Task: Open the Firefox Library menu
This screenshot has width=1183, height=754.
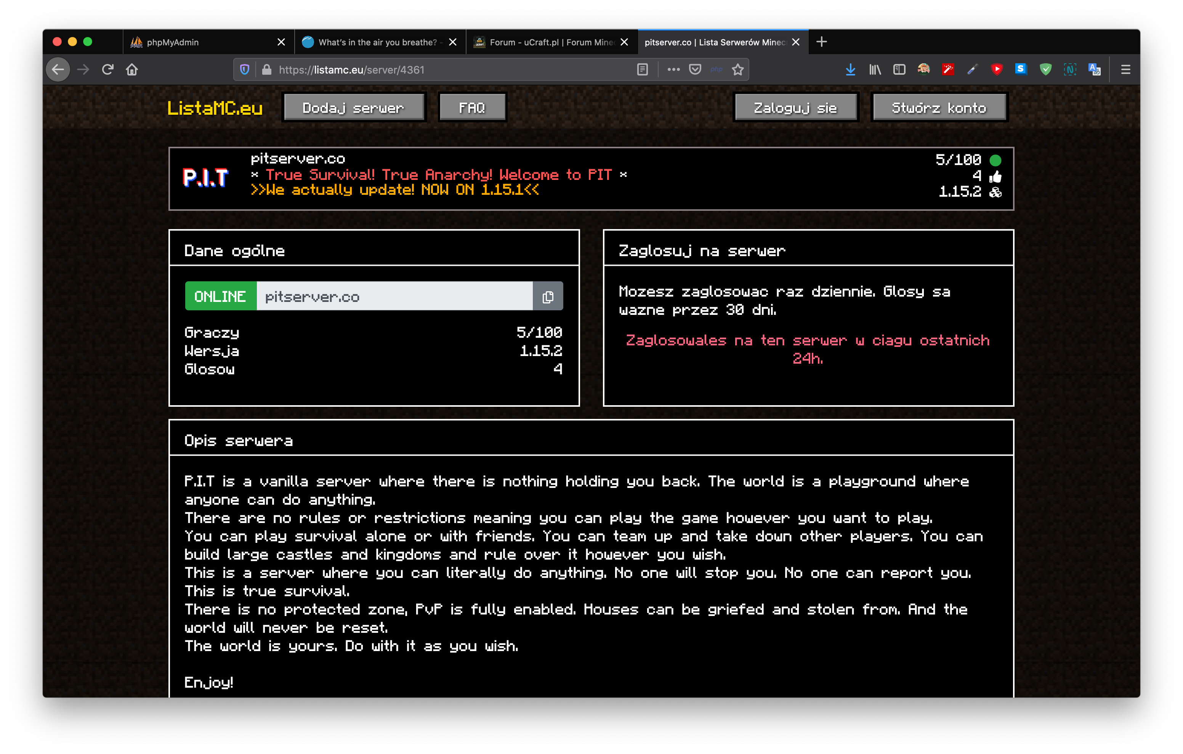Action: pos(875,70)
